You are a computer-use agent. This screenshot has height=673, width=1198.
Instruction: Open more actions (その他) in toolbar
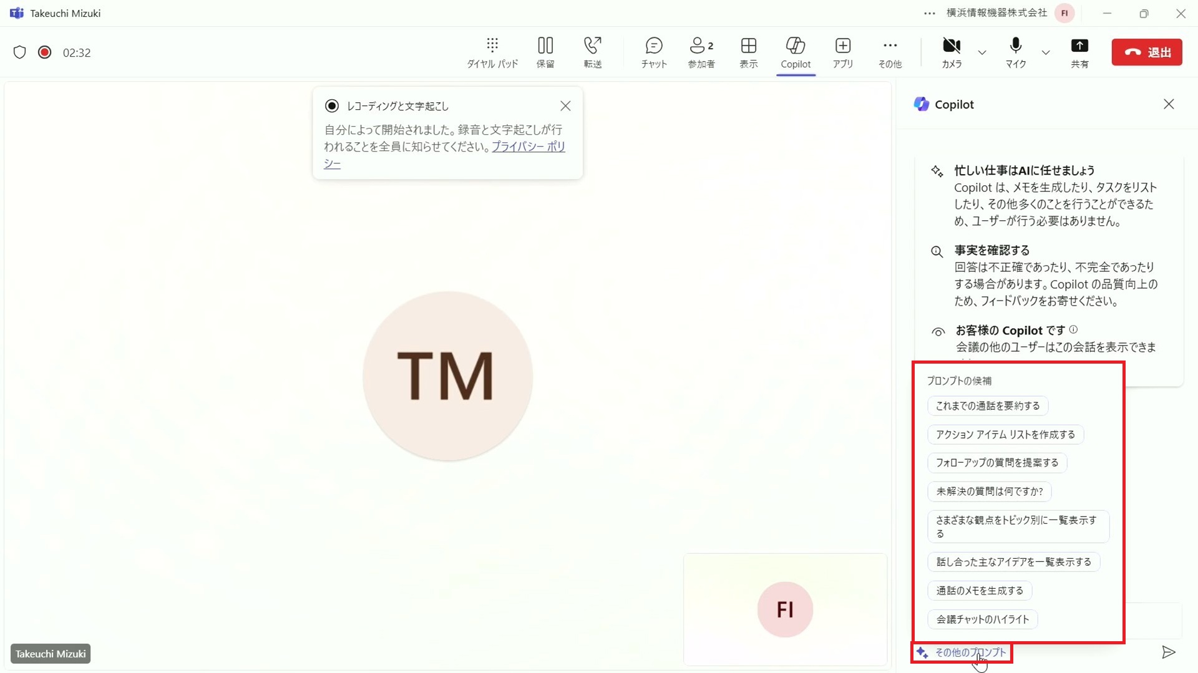tap(890, 52)
